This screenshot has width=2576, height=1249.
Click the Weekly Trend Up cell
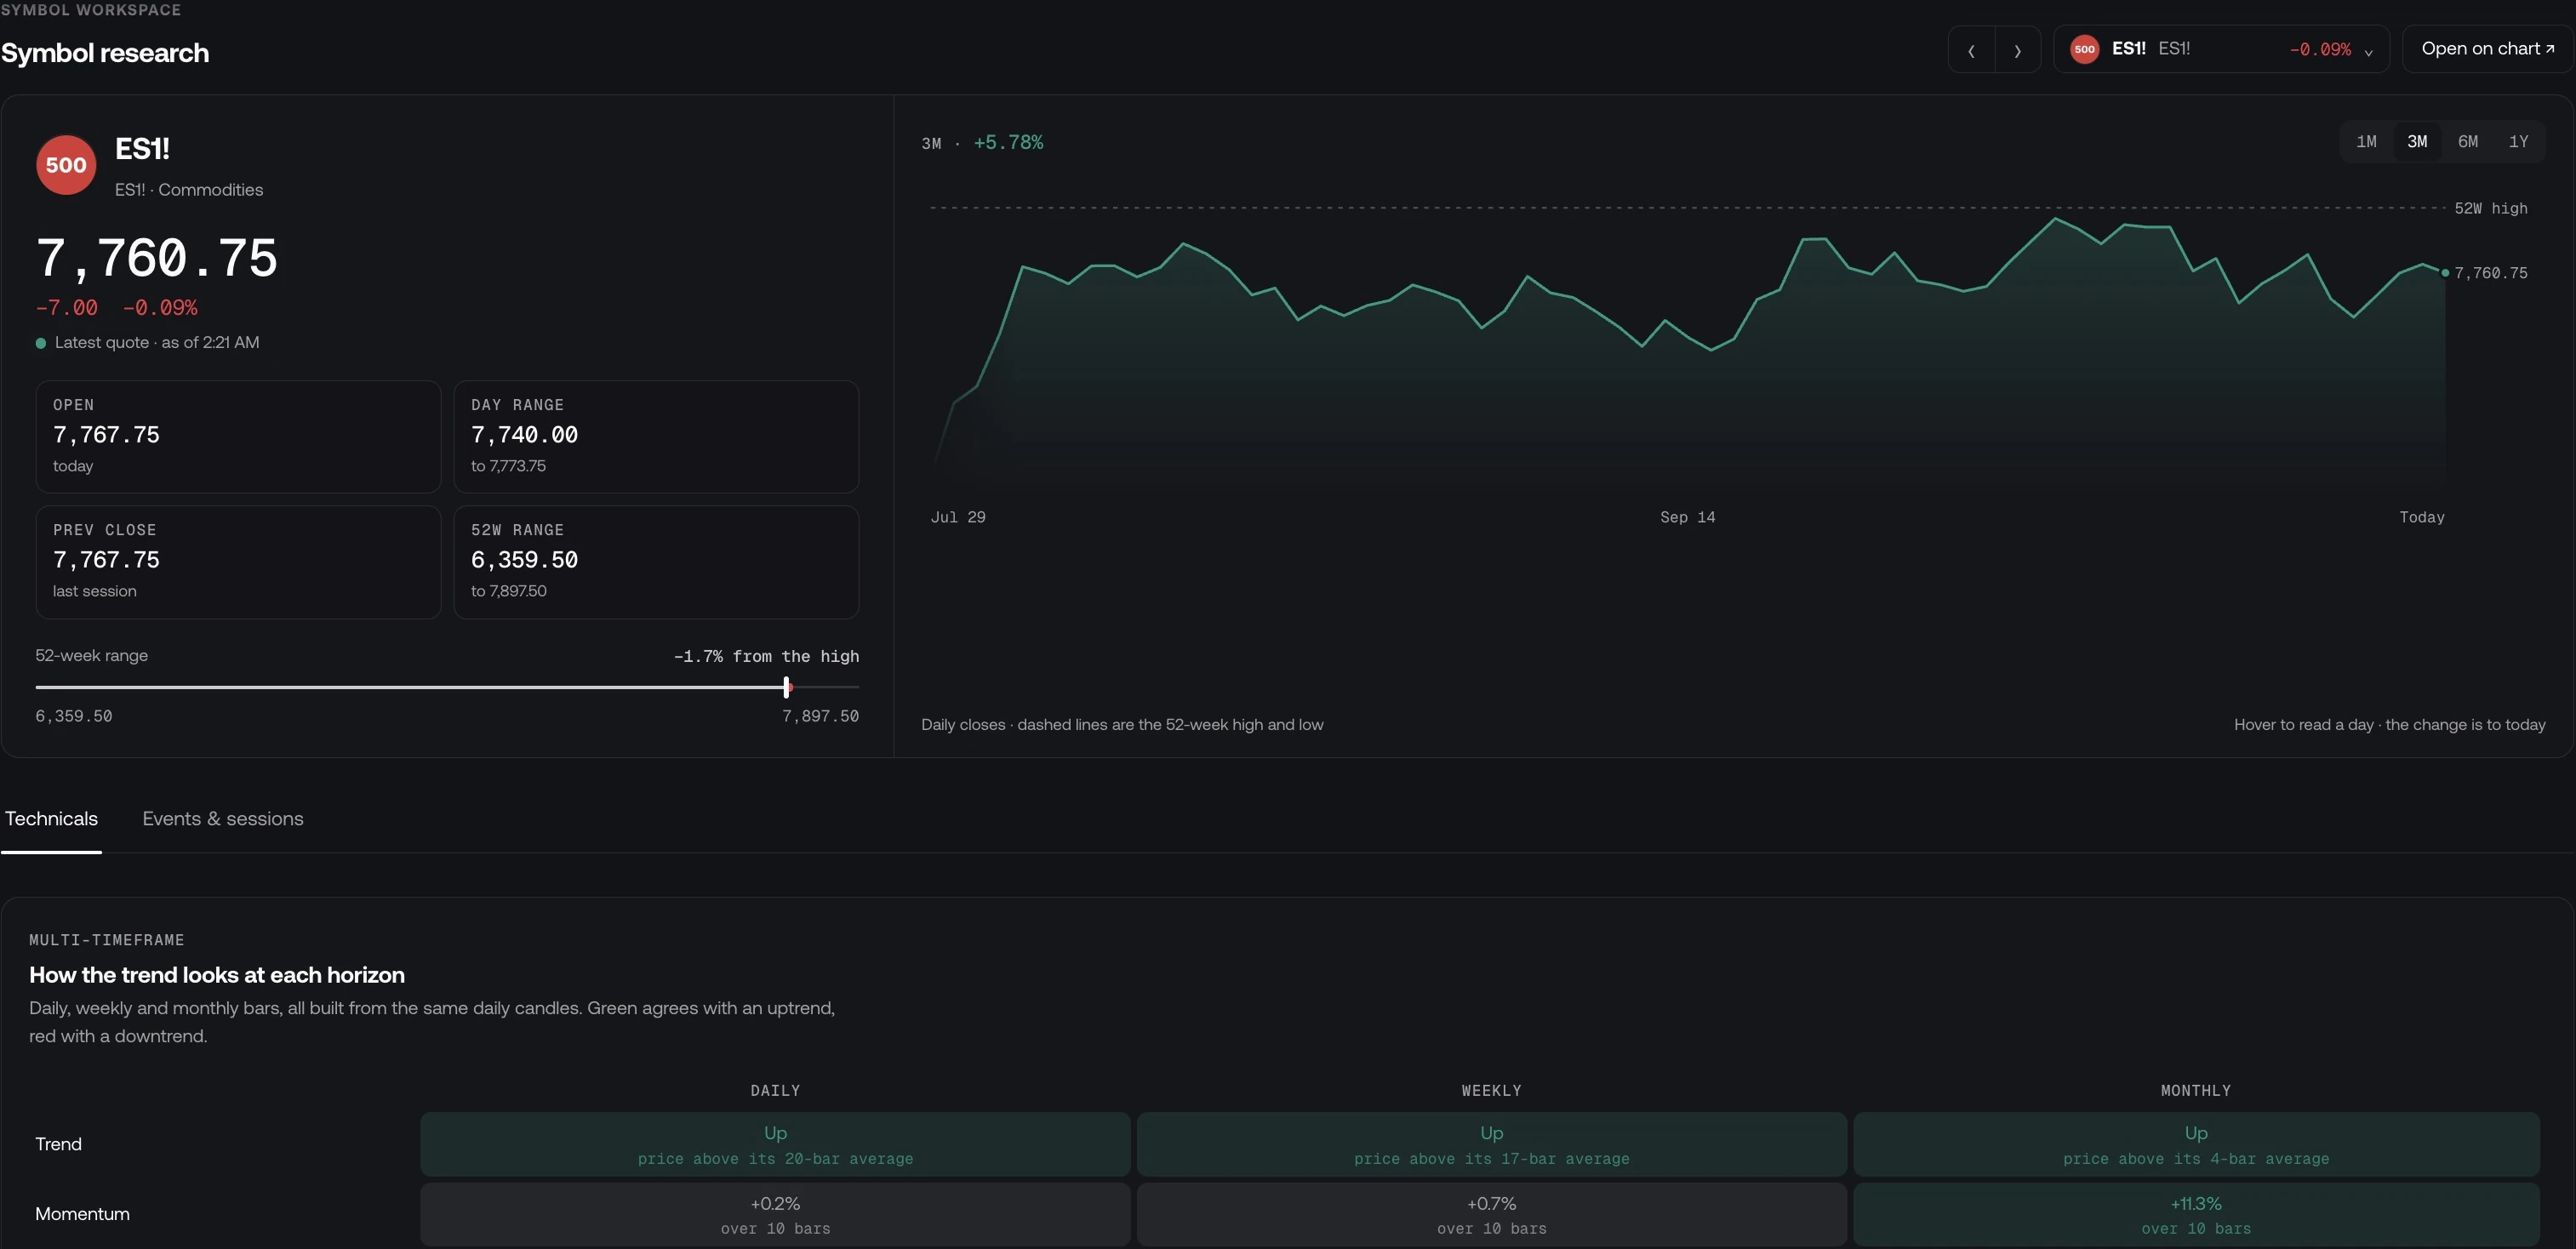1491,1144
